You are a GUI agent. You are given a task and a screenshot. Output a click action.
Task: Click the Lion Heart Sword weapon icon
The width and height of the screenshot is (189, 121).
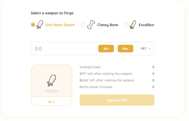40,25
